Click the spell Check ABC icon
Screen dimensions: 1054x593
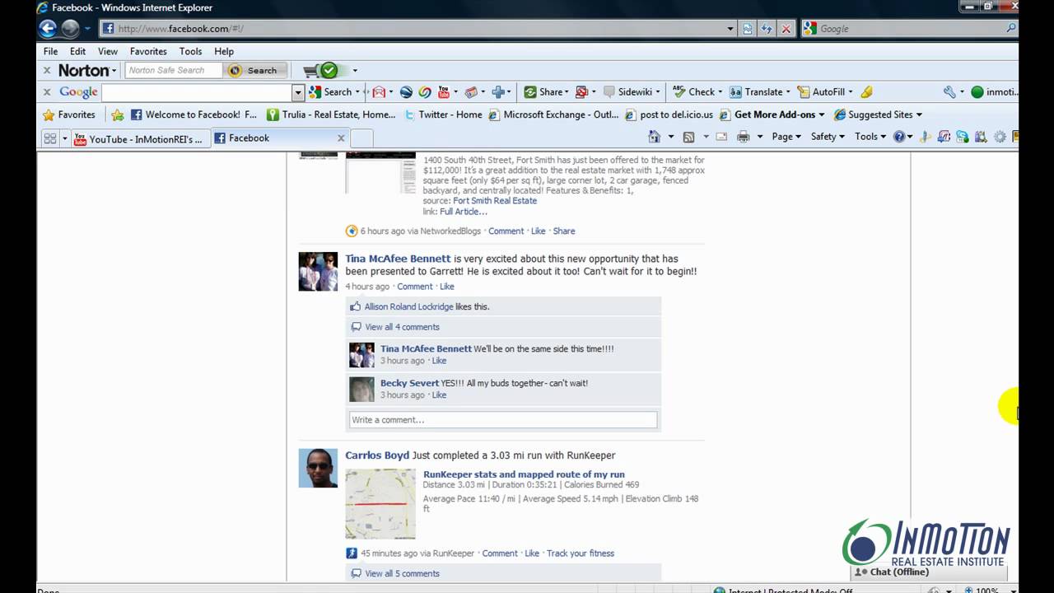[679, 92]
